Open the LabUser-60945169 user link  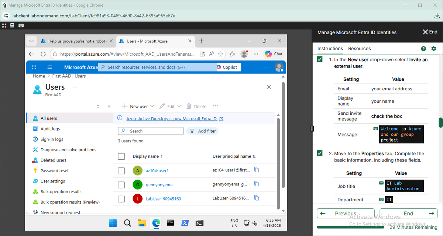click(163, 199)
